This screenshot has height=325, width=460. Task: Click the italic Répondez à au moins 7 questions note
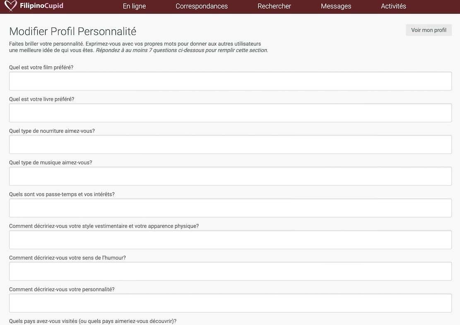click(x=182, y=50)
